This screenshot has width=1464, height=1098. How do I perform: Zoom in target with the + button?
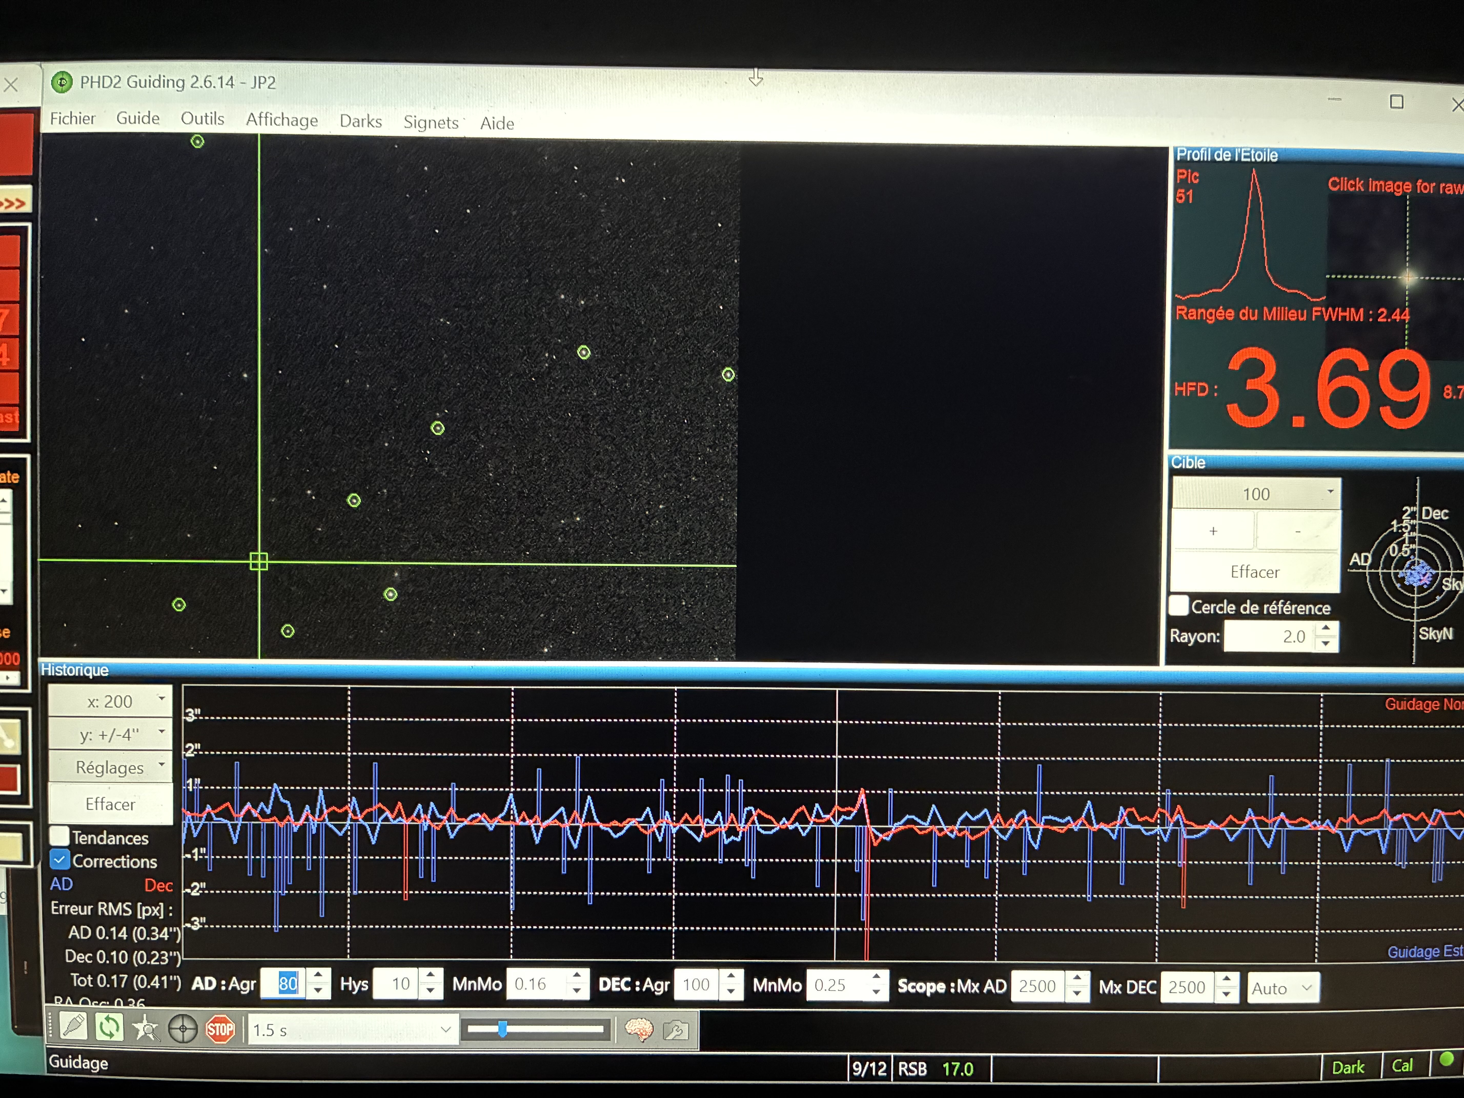point(1213,531)
